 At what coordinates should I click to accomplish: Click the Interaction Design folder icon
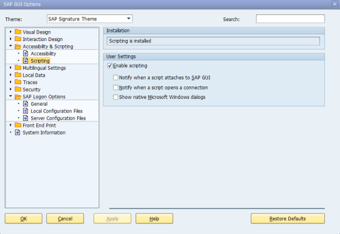pyautogui.click(x=18, y=39)
